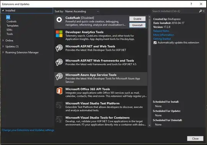Click the search magnifier icon

click(200, 11)
